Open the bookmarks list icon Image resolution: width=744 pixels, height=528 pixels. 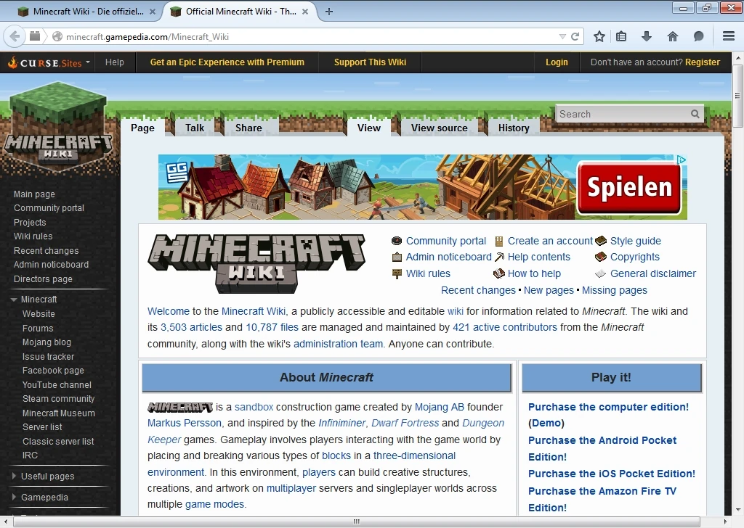[x=622, y=36]
